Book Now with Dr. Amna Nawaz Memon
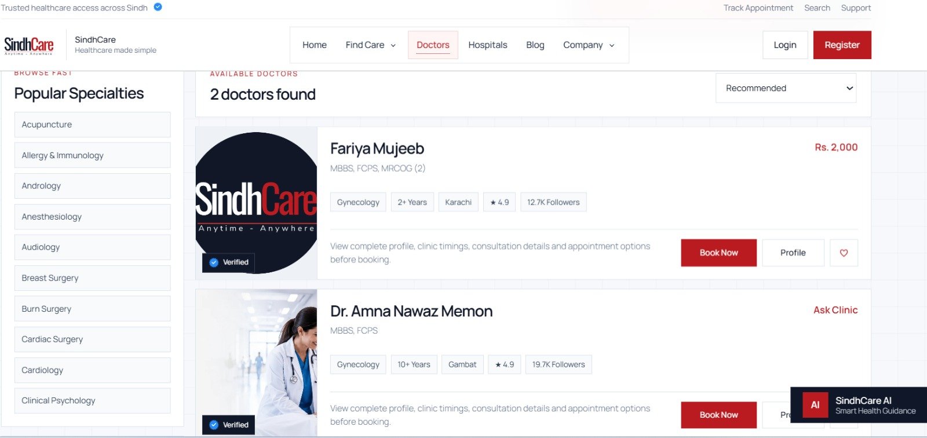Viewport: 927px width, 438px height. tap(719, 415)
